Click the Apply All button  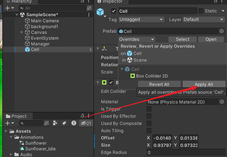204,84
